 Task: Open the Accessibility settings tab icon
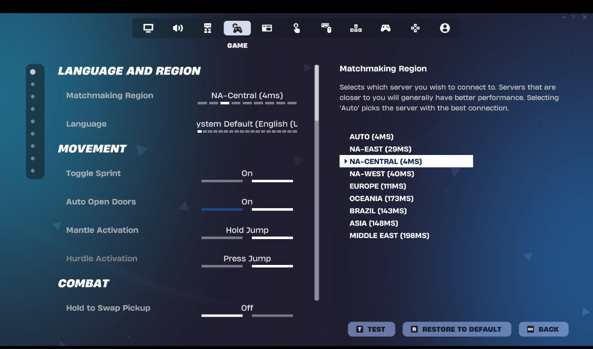[208, 28]
